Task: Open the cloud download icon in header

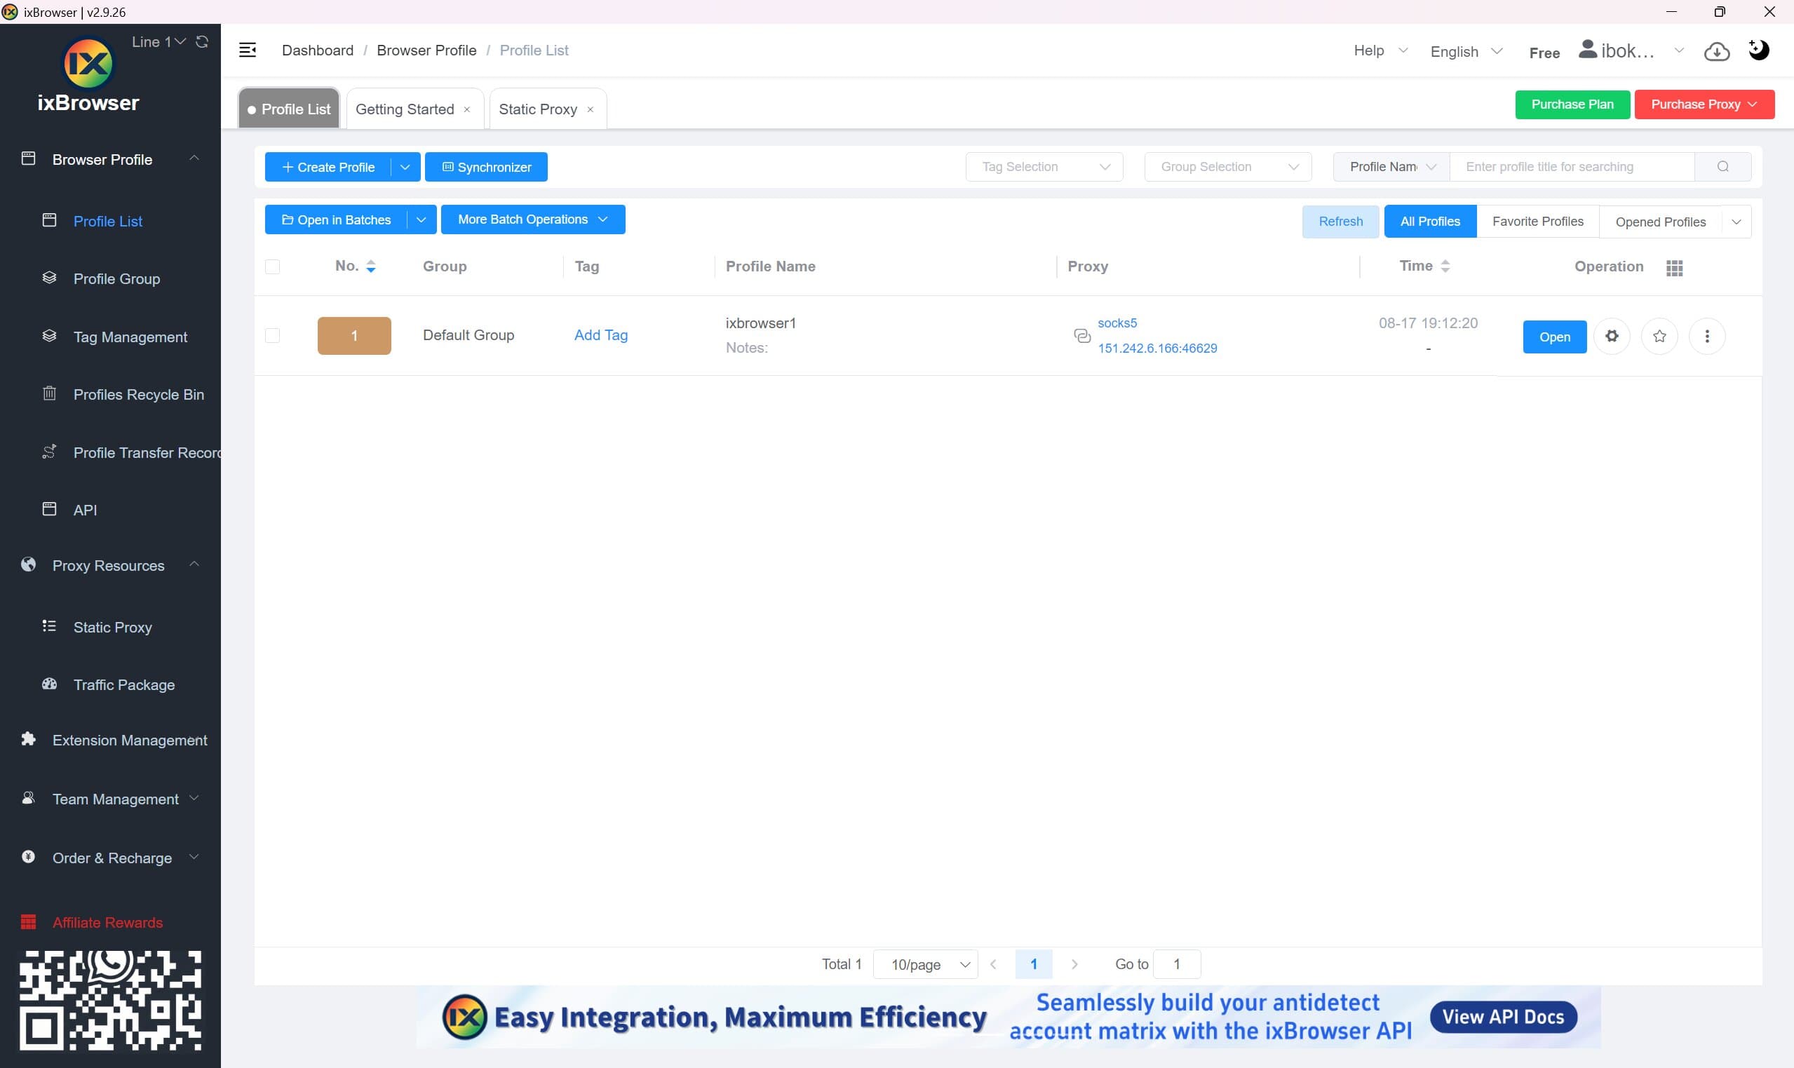Action: pos(1716,51)
